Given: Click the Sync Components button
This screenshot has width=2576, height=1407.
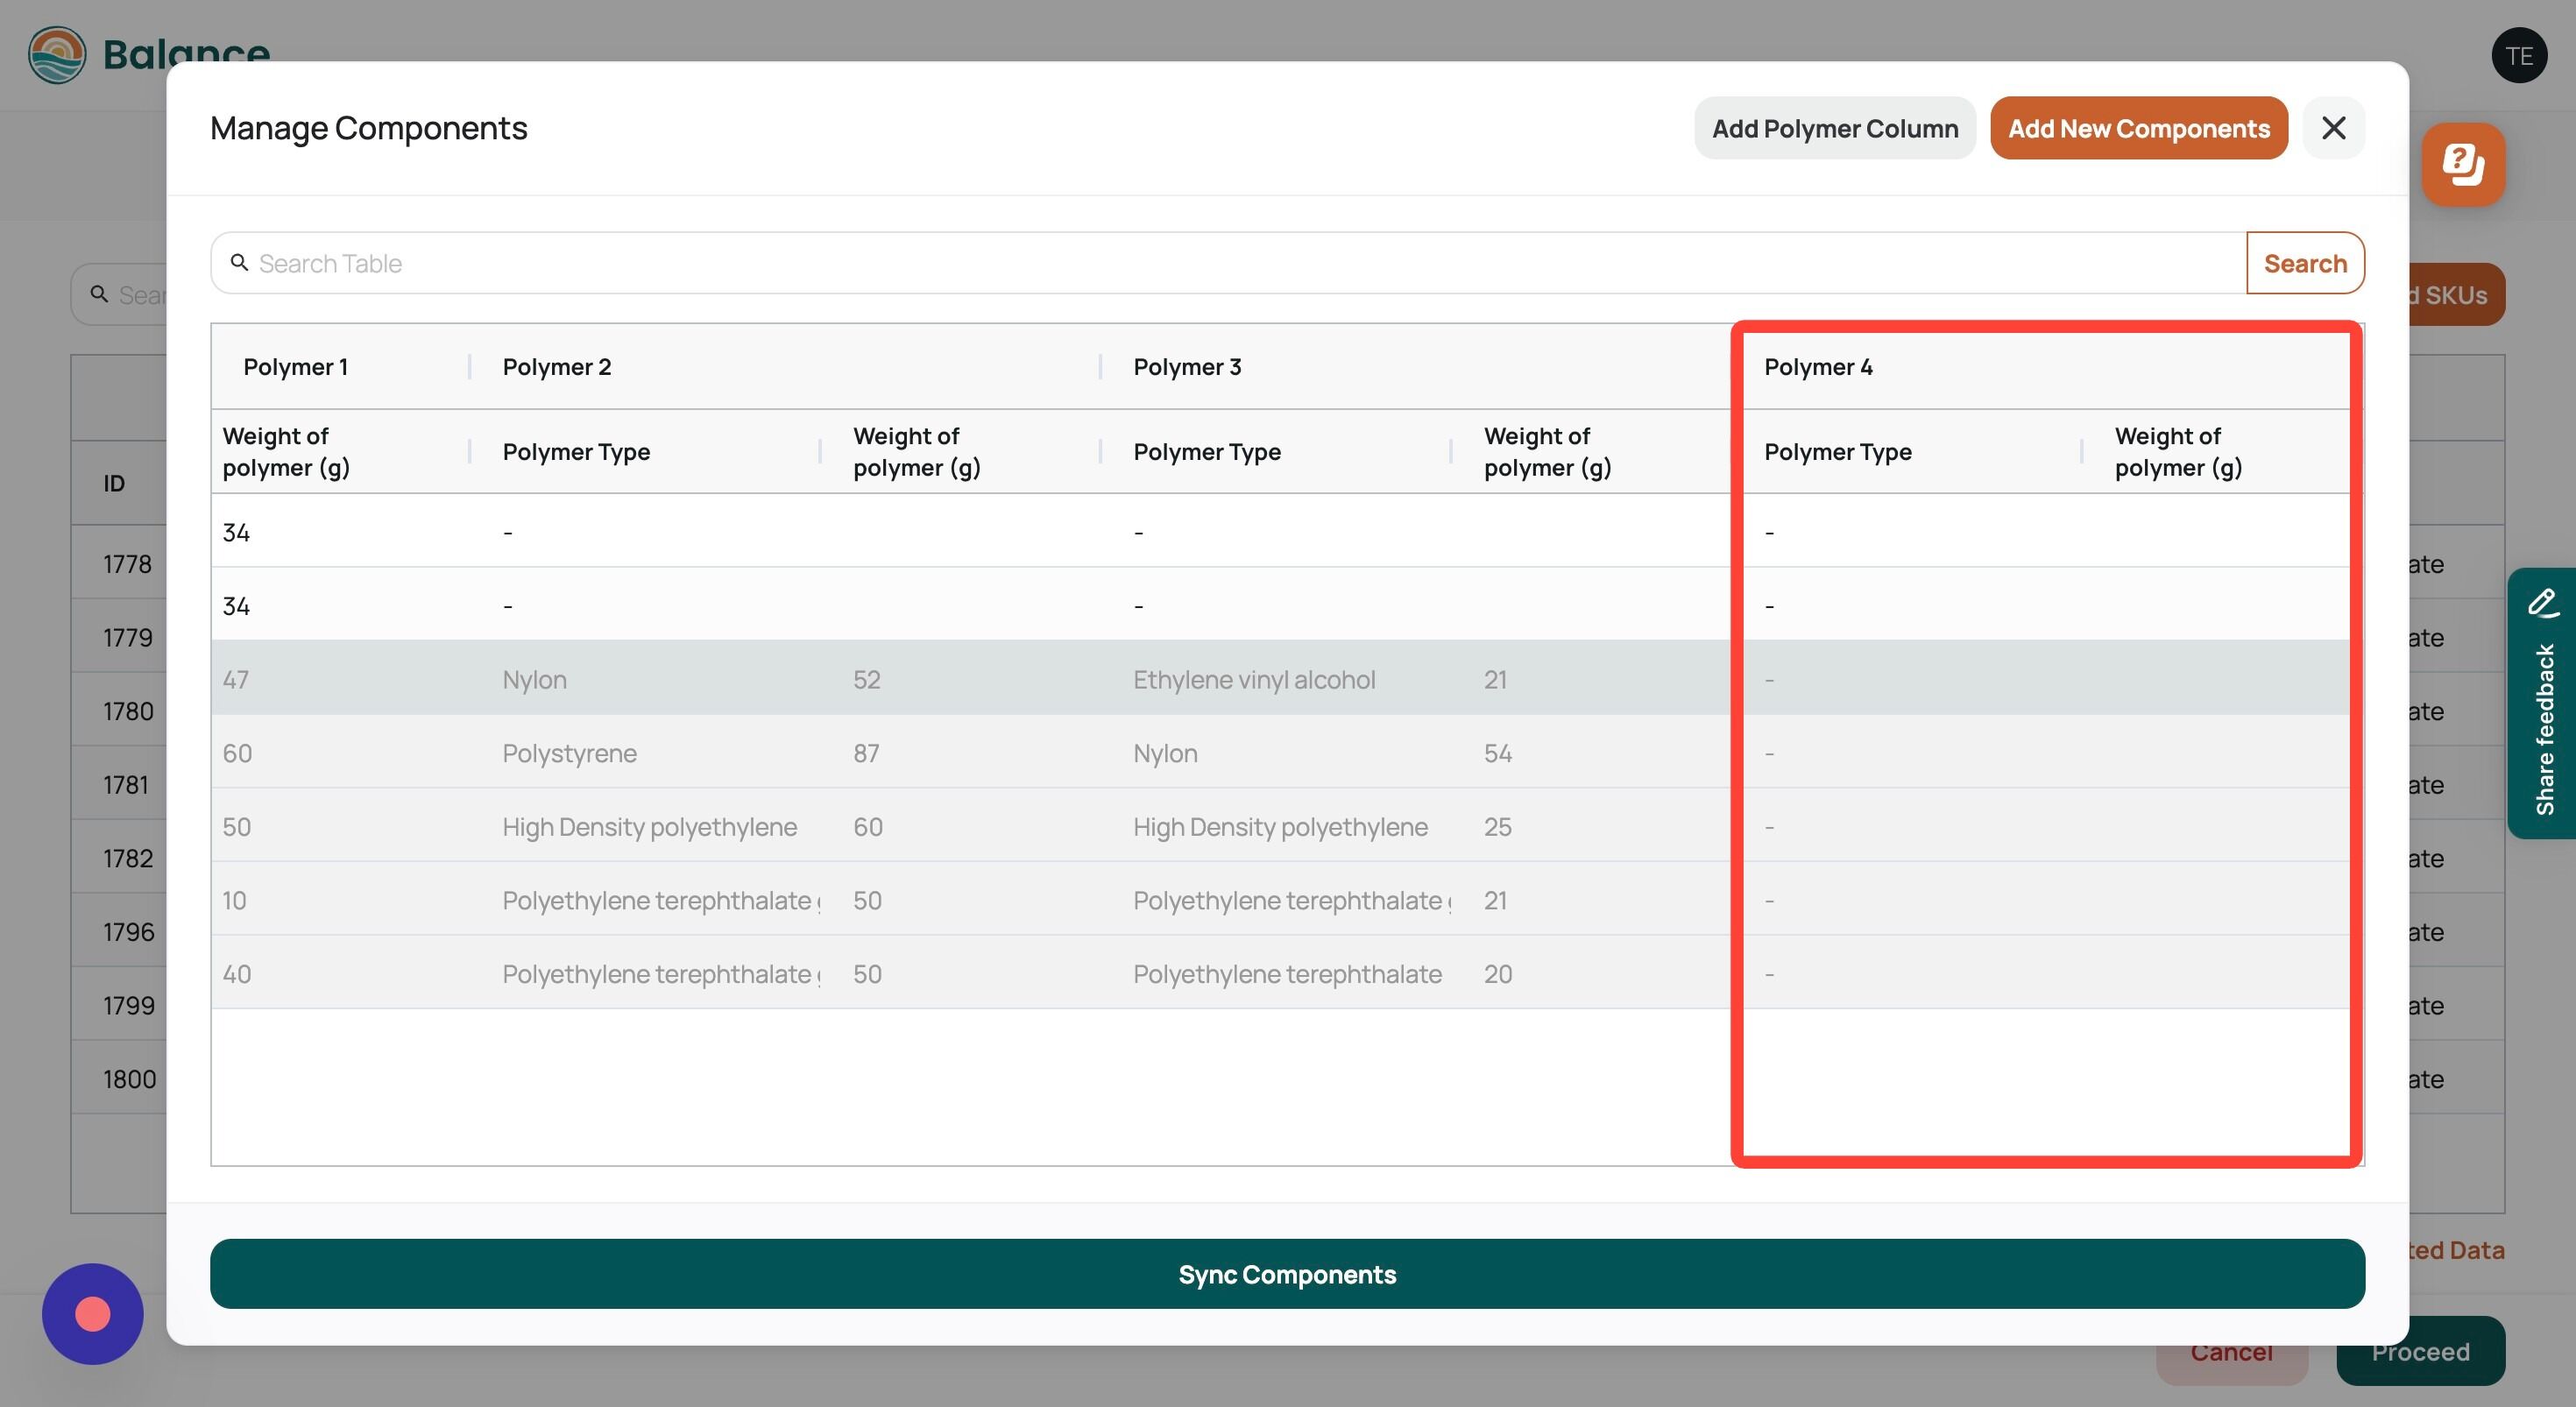Looking at the screenshot, I should [1287, 1274].
